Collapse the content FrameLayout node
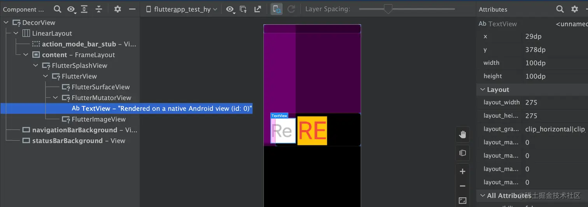This screenshot has height=207, width=588. point(26,55)
